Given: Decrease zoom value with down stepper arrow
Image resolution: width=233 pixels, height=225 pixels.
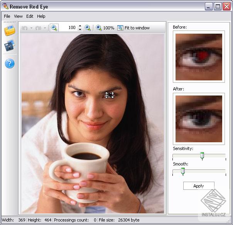Looking at the screenshot, I should pyautogui.click(x=80, y=29).
